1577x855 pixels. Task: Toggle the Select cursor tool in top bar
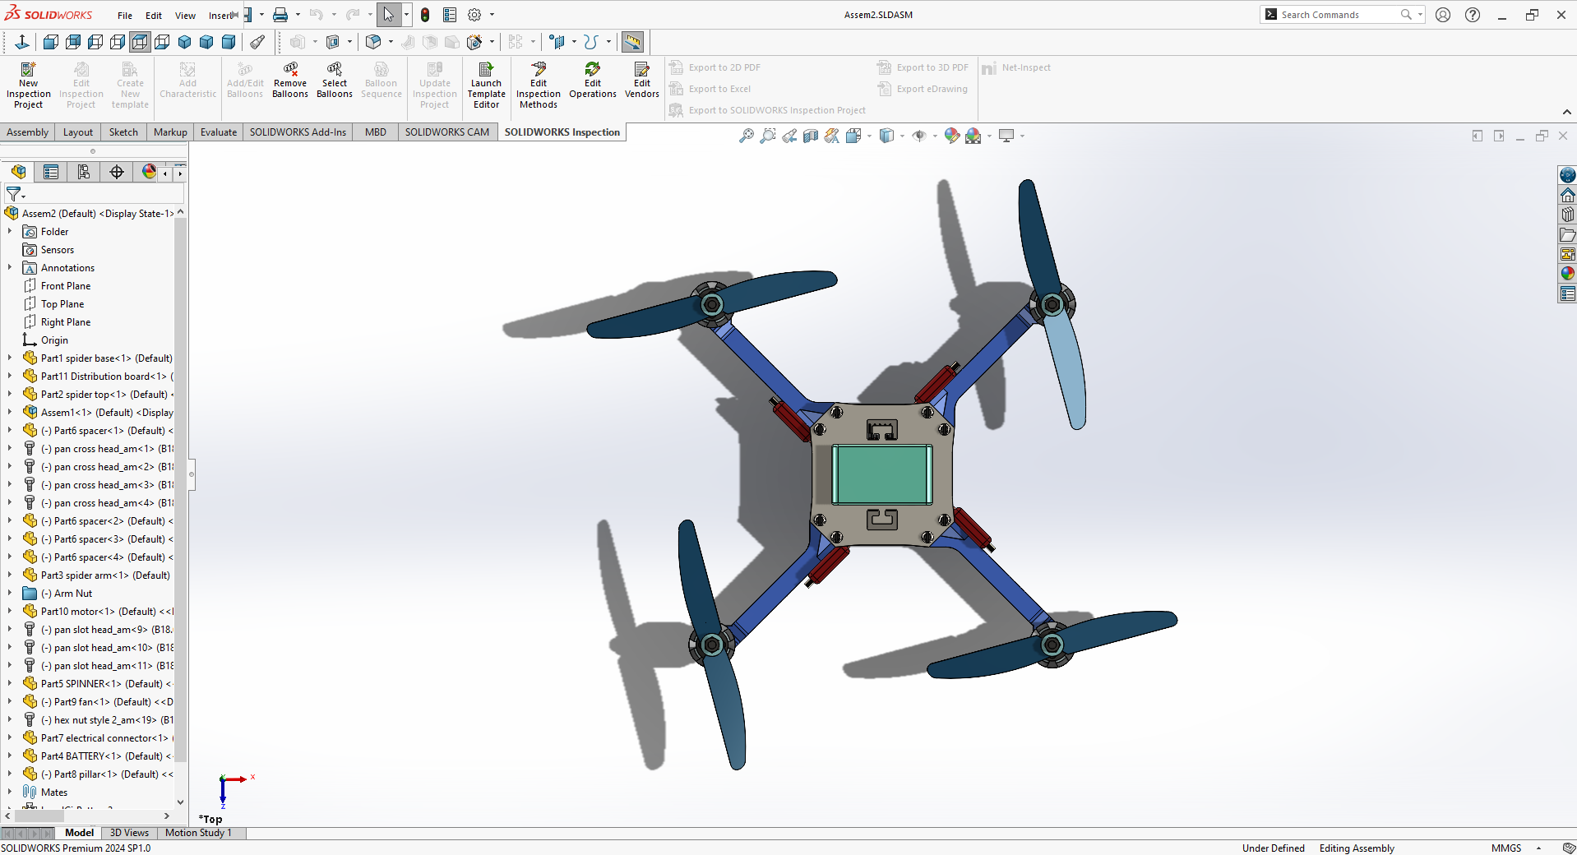coord(388,15)
